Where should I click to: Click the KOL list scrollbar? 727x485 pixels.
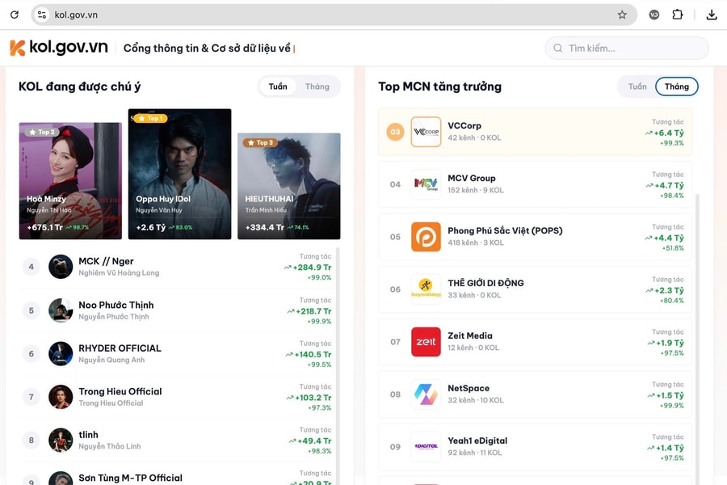click(338, 365)
